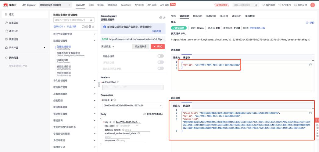
Task: Open the Terraform tab
Action: pyautogui.click(x=126, y=5)
